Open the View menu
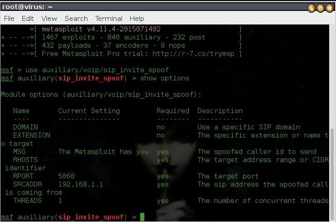This screenshot has height=222, width=336. pyautogui.click(x=49, y=19)
